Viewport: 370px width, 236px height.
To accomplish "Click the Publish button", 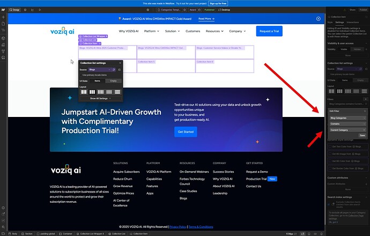I will 363,10.
